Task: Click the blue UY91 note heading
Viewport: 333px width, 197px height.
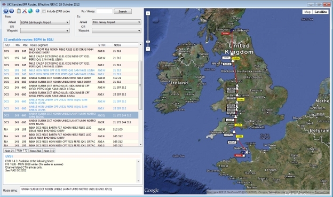Action: point(9,156)
